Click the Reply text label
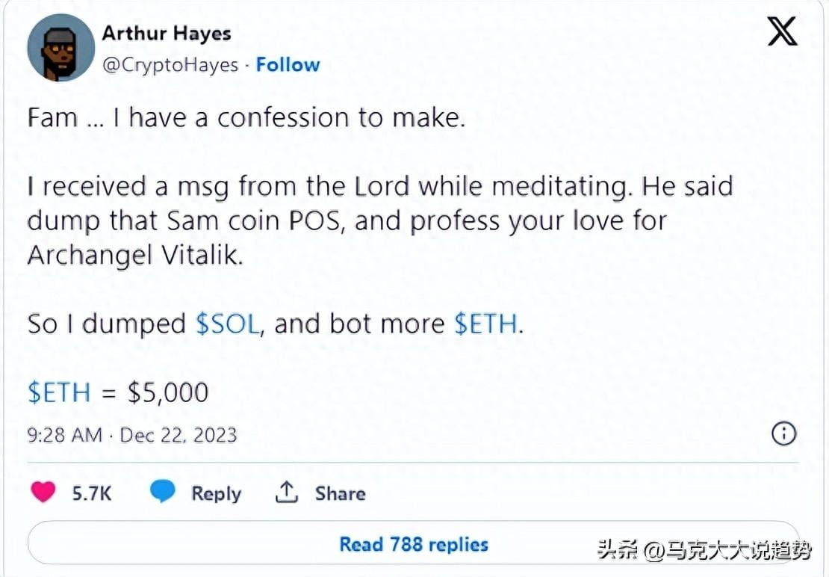829x577 pixels. pos(216,493)
